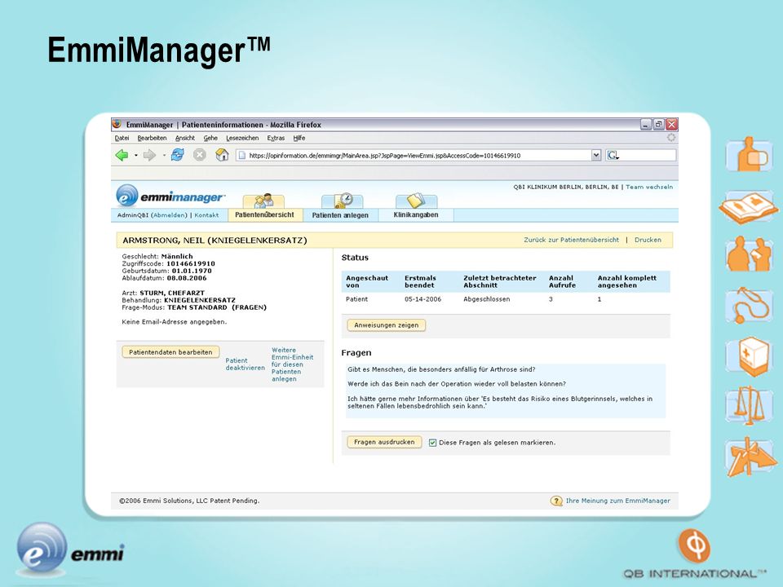Click Zurück zur Patientenübersicht link

pos(571,240)
